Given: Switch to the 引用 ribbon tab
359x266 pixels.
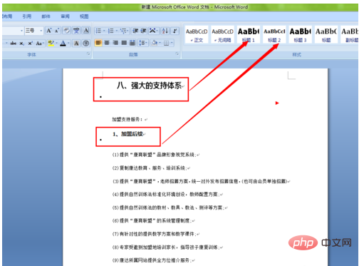Looking at the screenshot, I should (27, 16).
